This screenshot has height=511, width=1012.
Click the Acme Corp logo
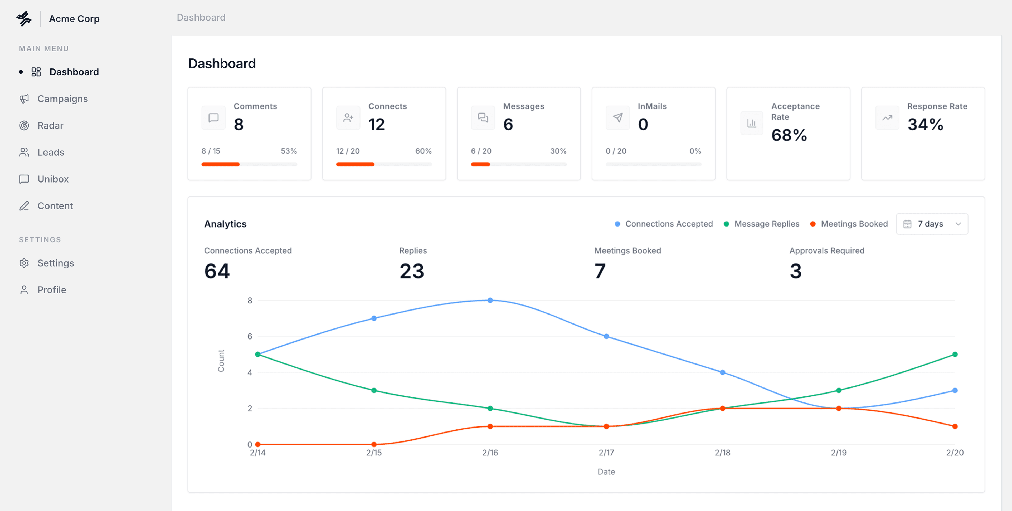(58, 18)
